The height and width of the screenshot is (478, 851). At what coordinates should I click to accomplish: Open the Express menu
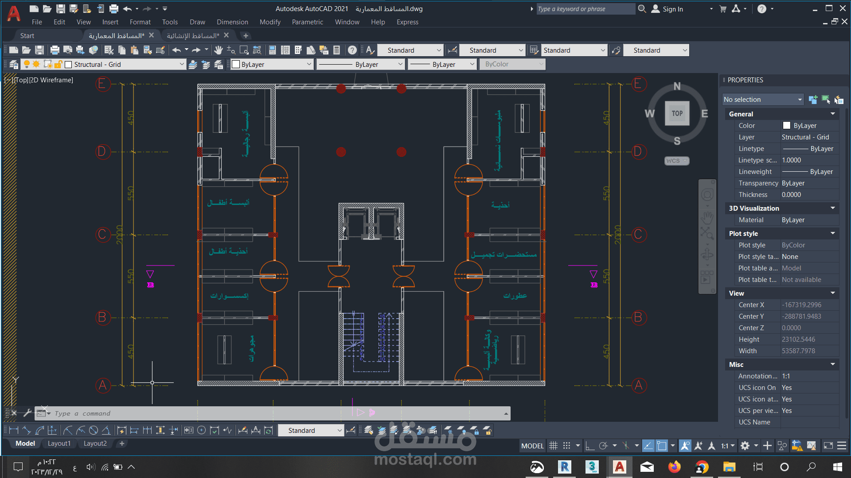pos(407,22)
